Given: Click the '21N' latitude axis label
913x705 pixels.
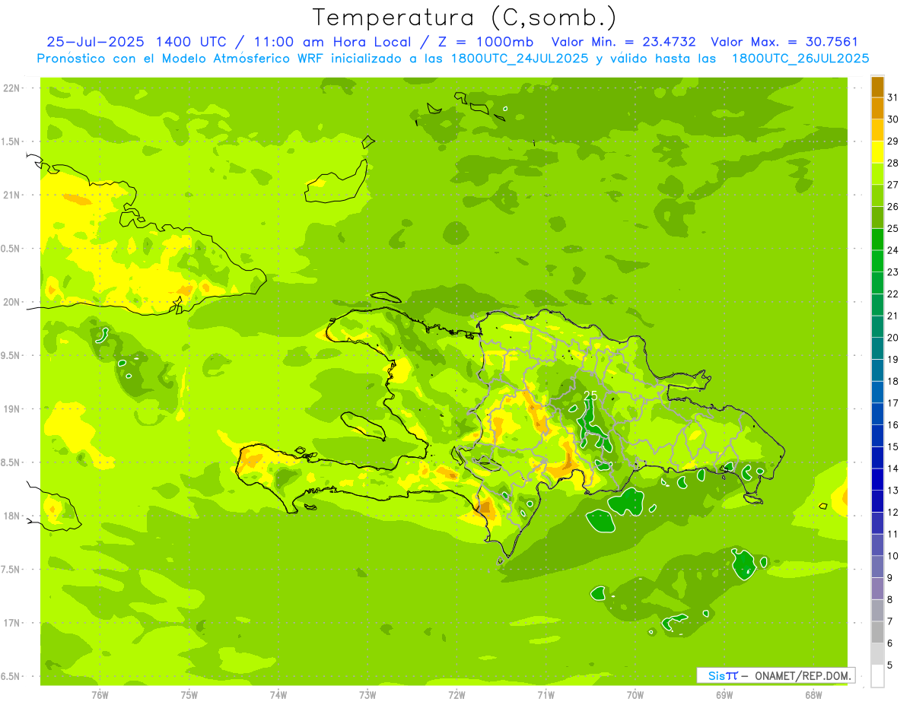Looking at the screenshot, I should coord(12,195).
